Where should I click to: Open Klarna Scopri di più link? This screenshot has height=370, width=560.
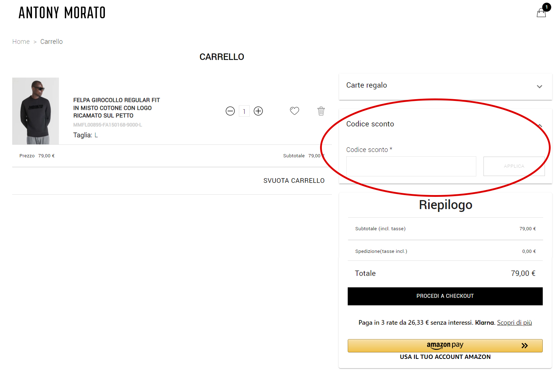point(514,323)
